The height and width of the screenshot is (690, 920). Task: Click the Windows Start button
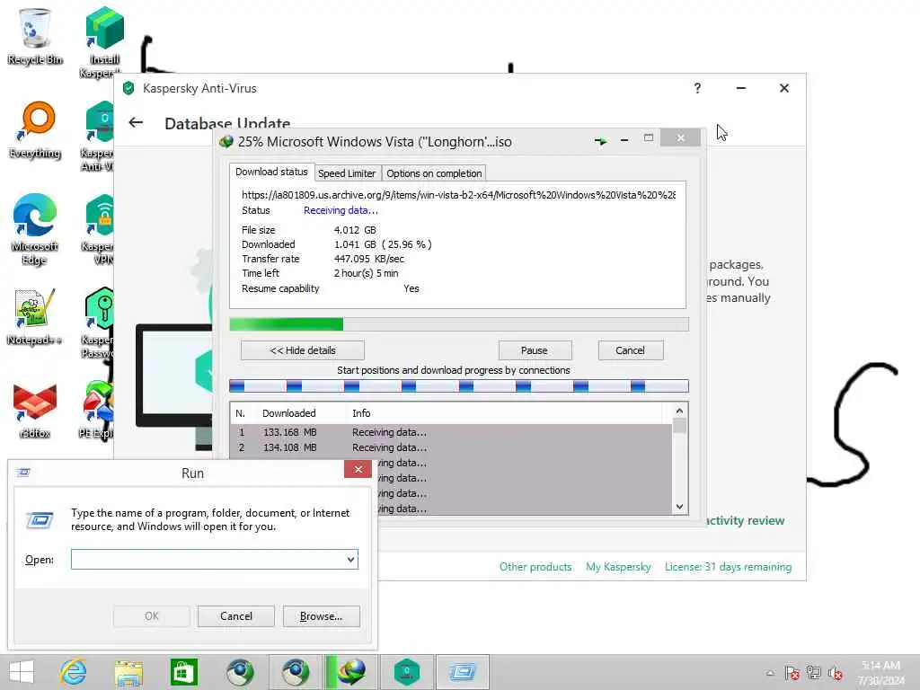coord(22,672)
